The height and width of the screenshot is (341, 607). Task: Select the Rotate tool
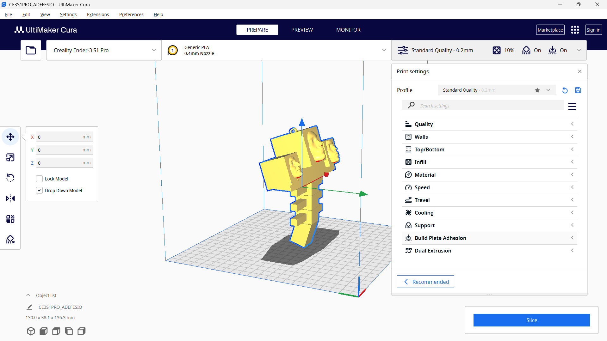(x=10, y=178)
